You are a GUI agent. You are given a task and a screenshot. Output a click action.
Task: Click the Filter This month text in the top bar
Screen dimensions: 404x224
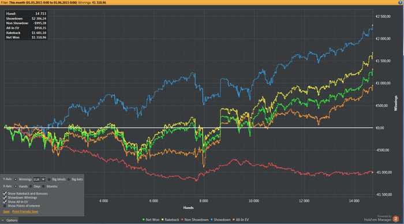tap(39, 2)
